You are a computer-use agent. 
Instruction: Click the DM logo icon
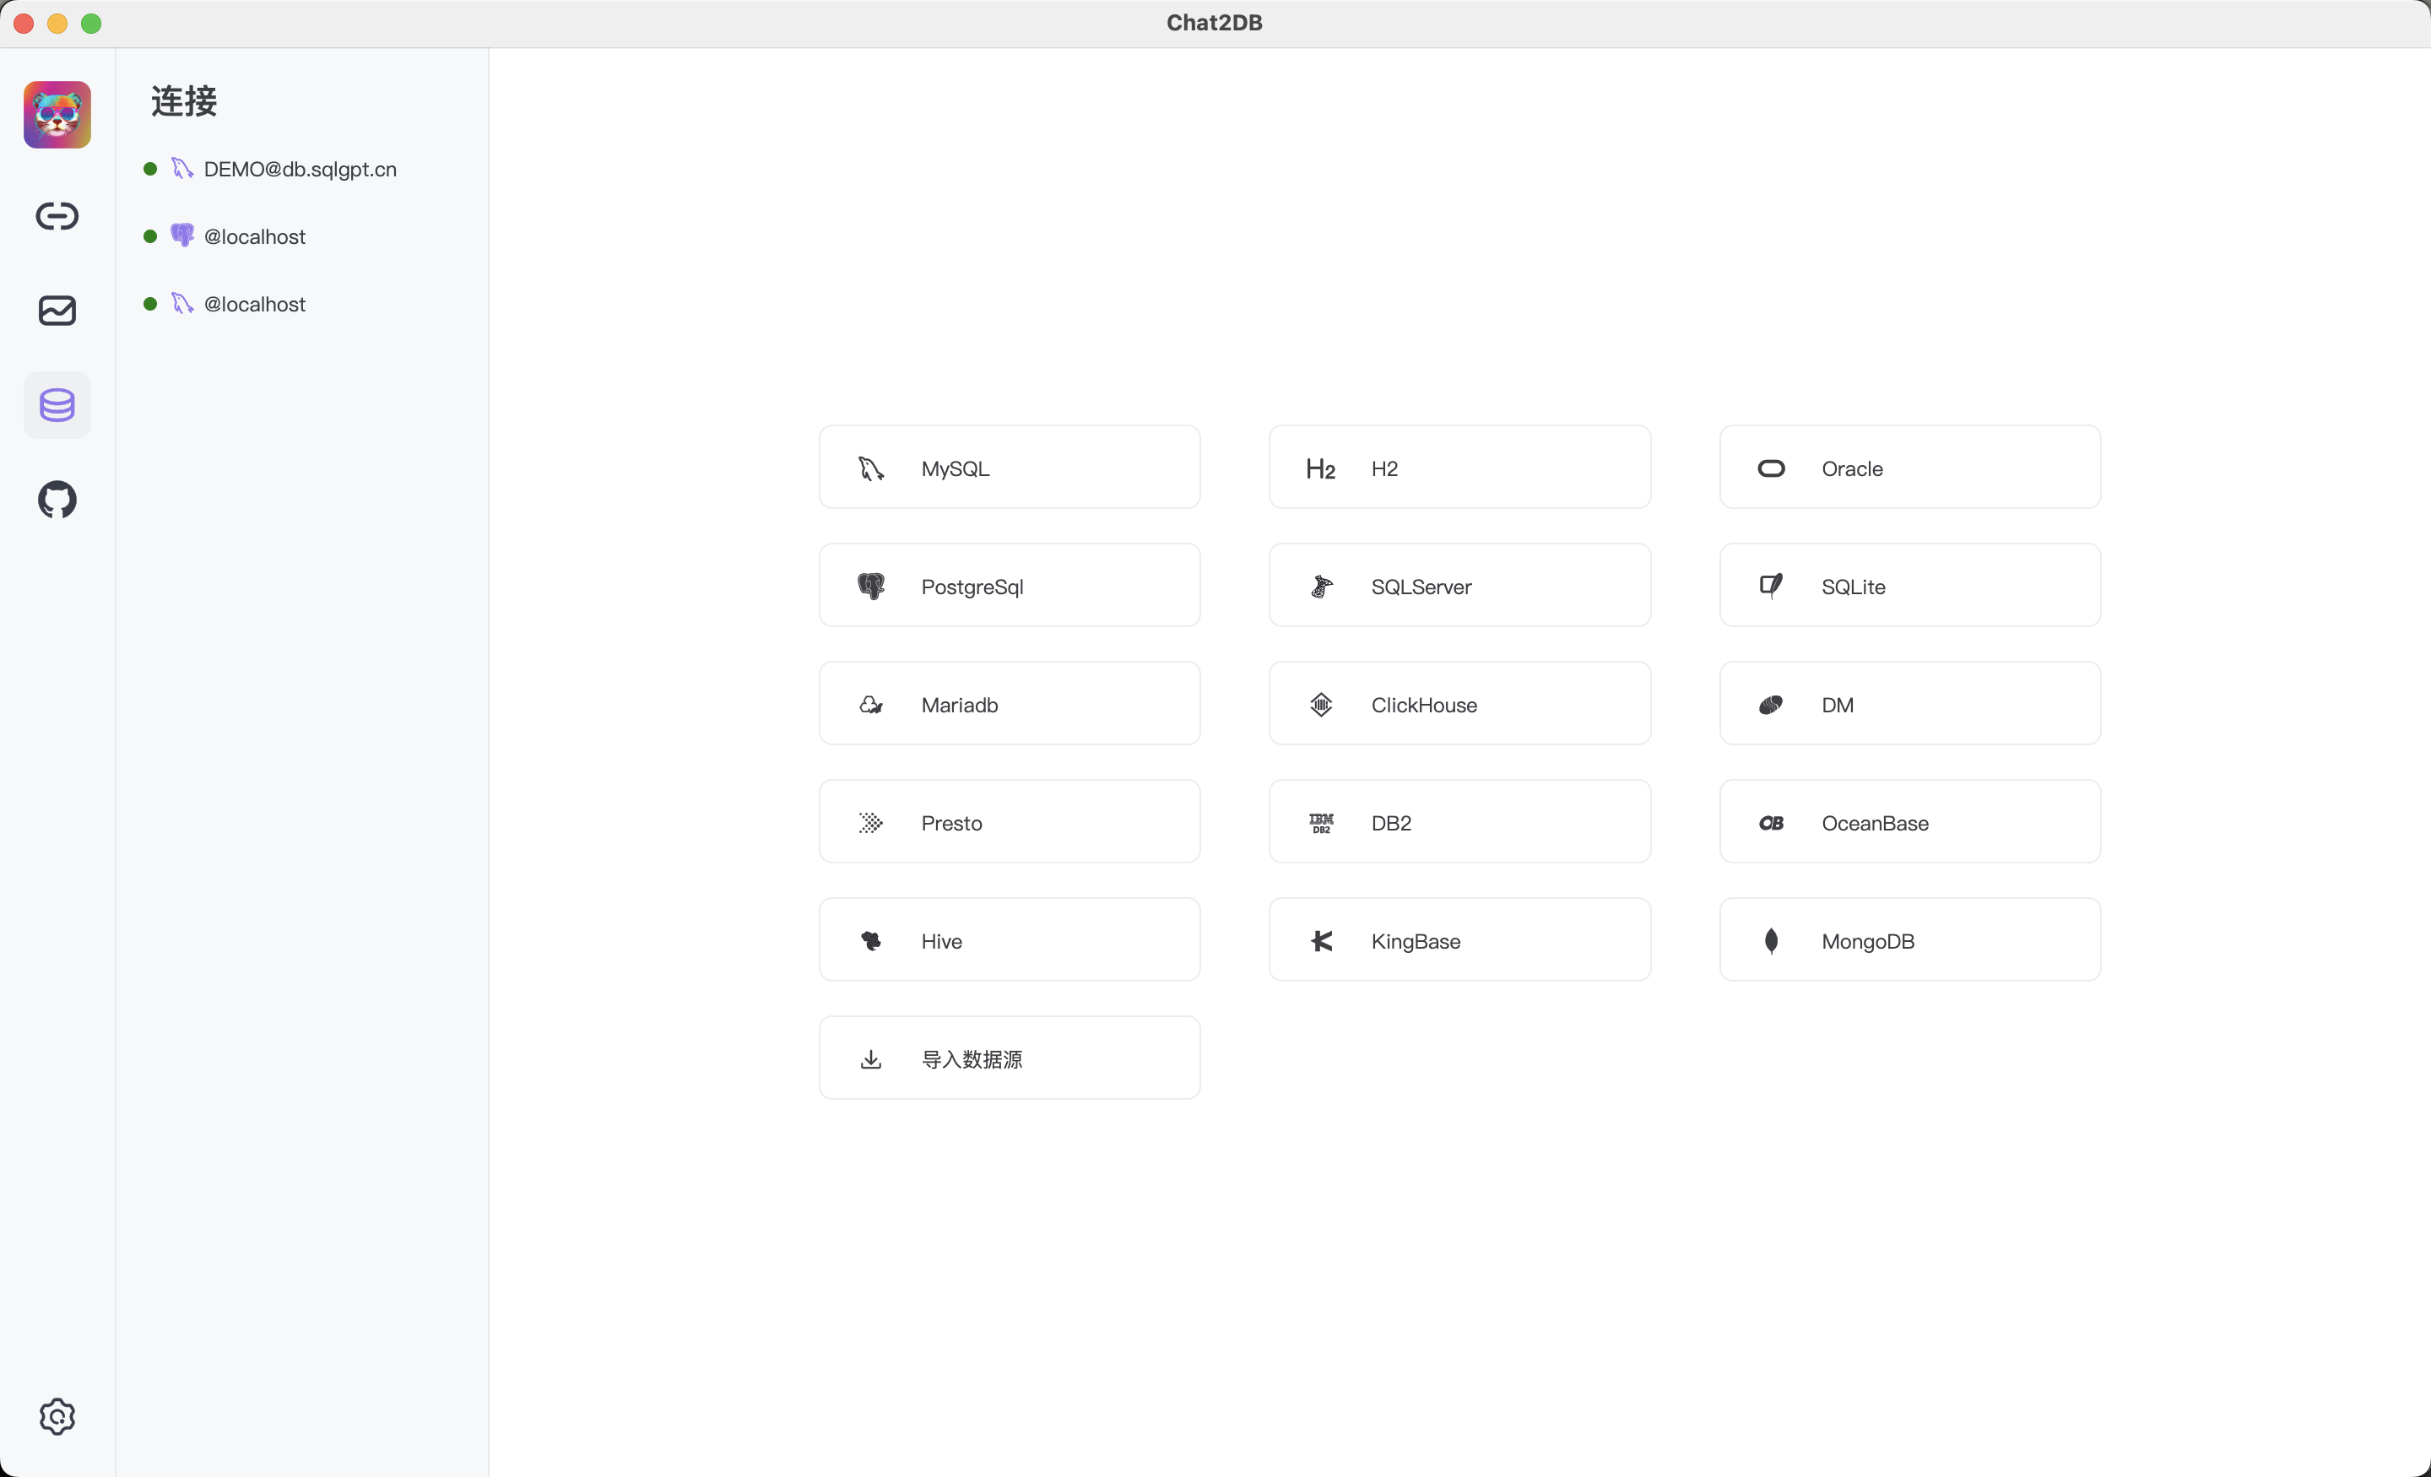1771,705
